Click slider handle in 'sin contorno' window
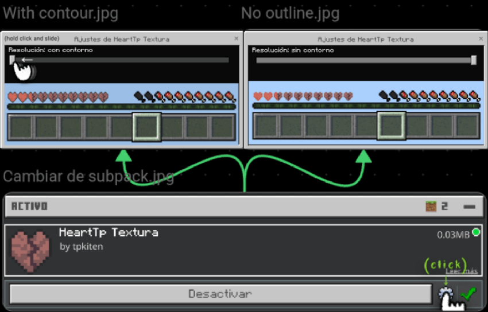 [474, 60]
